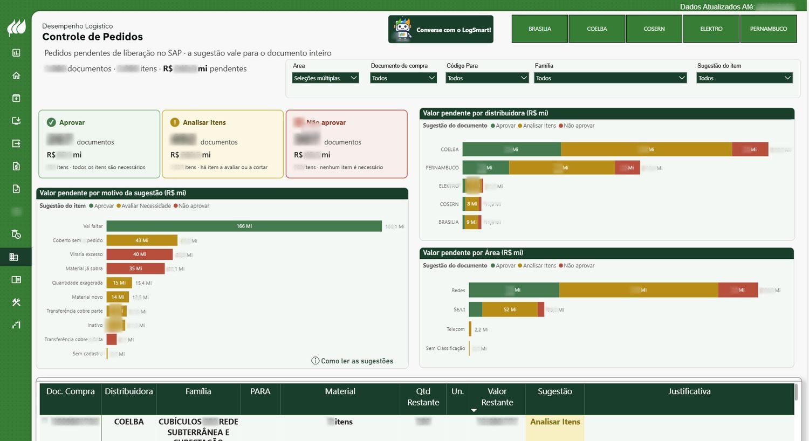809x441 pixels.
Task: Open the split panel layout sidebar icon
Action: [x=16, y=280]
